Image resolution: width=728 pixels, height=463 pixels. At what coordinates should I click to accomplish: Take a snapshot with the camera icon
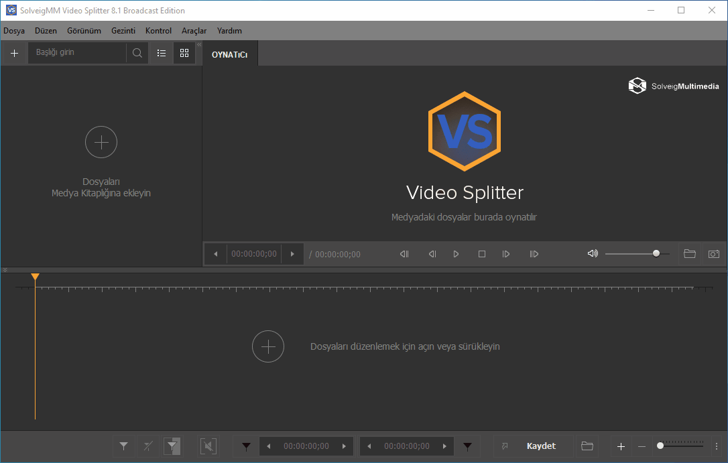pyautogui.click(x=714, y=254)
